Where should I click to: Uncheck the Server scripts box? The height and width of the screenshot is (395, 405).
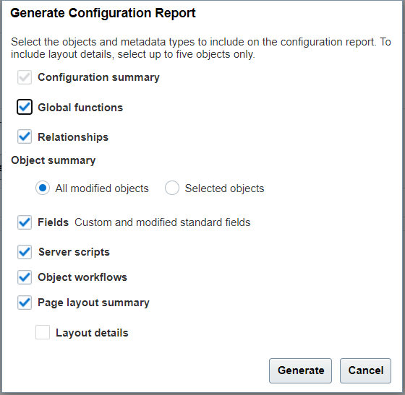[x=25, y=252]
